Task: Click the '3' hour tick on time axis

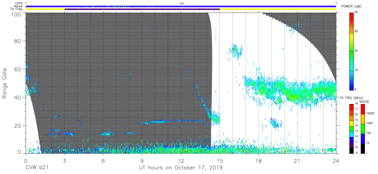Action: 64,160
